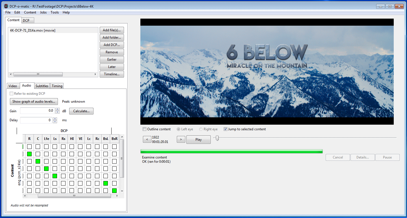Click the content list scroll-left arrow
This screenshot has width=407, height=218.
(x=11, y=74)
